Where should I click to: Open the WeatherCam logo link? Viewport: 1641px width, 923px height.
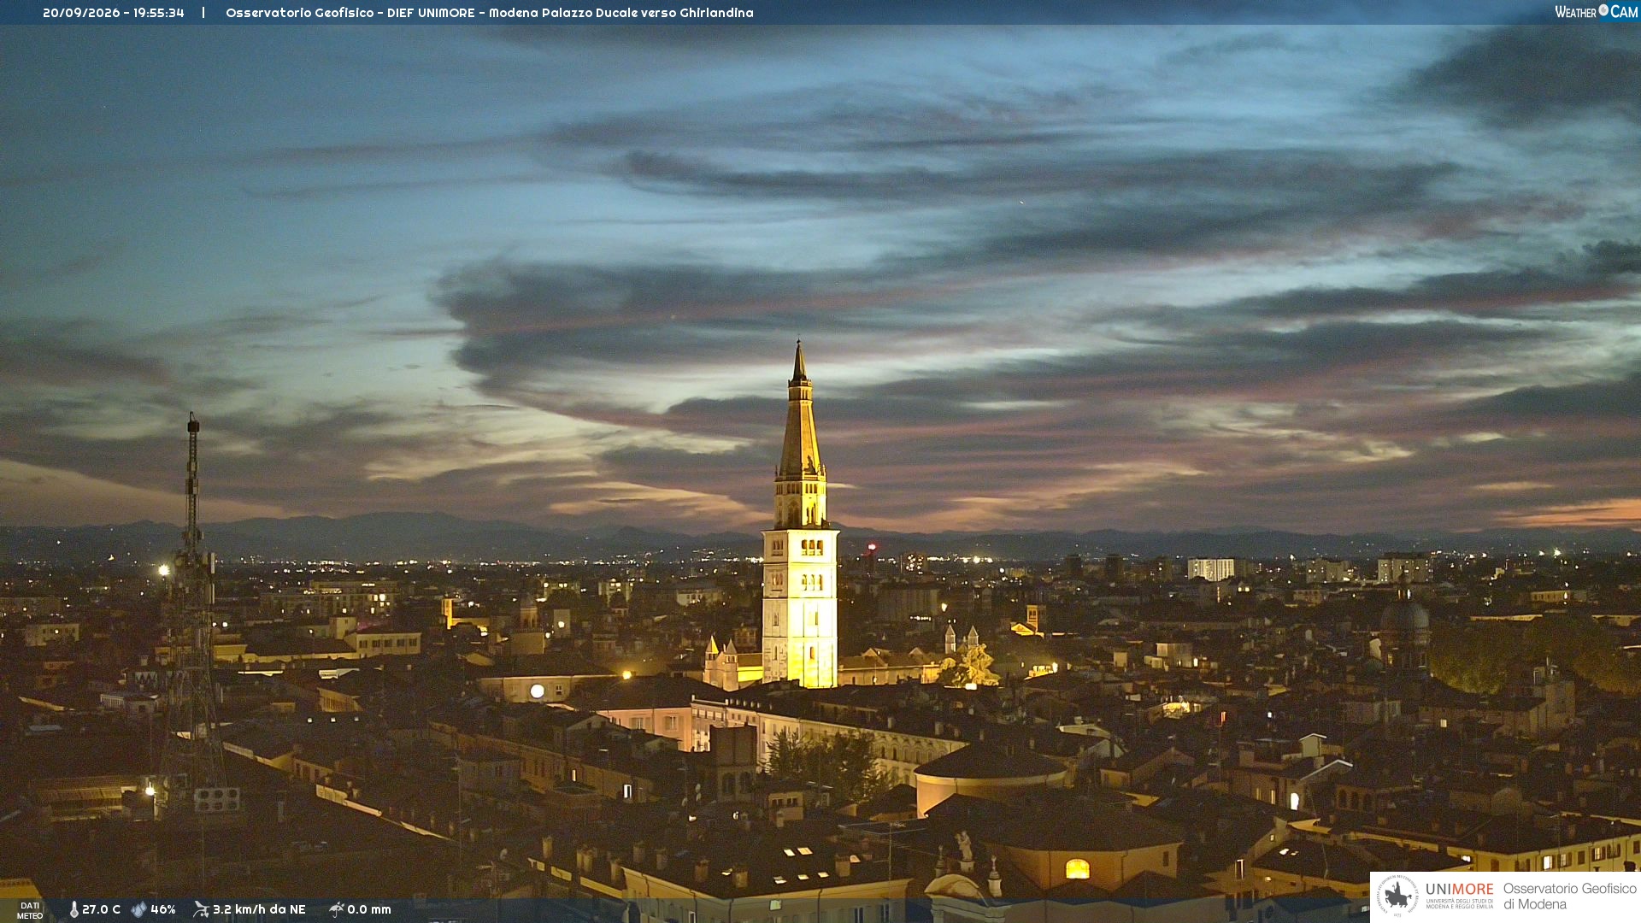click(1596, 12)
